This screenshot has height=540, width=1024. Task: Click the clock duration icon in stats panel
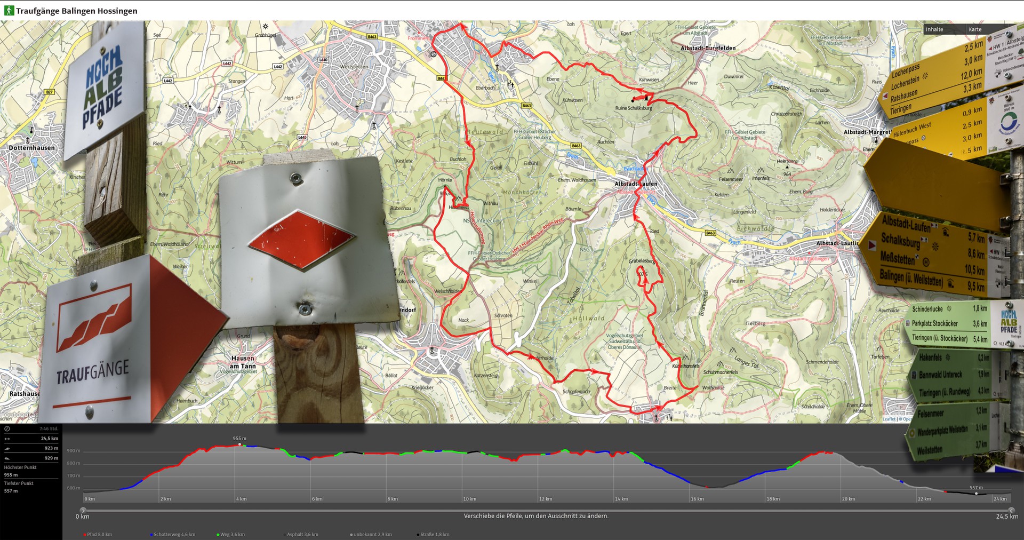pyautogui.click(x=7, y=428)
